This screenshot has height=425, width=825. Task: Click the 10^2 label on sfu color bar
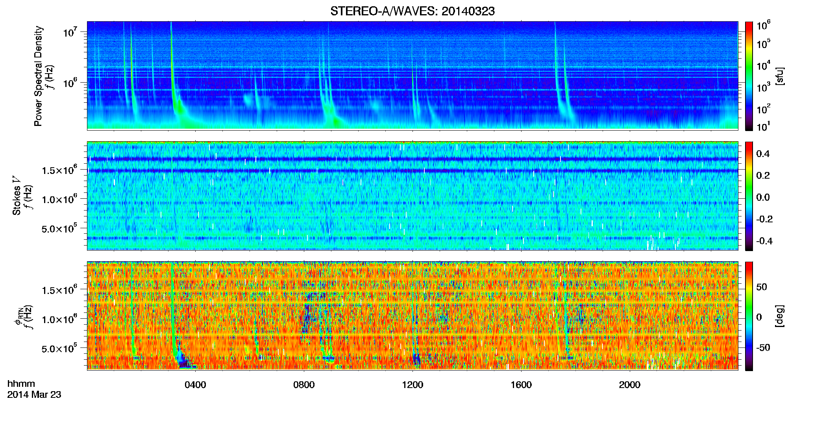coord(764,109)
